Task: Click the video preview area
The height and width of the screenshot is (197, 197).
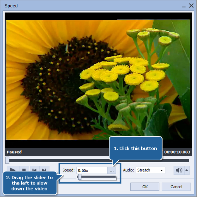Action: click(x=98, y=80)
